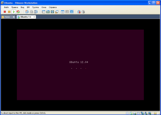Reset the virtual machine with red-green arrows icon

pos(18,12)
